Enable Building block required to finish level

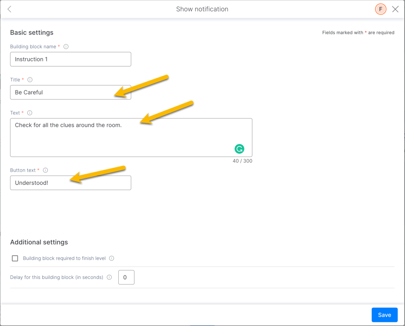click(15, 258)
